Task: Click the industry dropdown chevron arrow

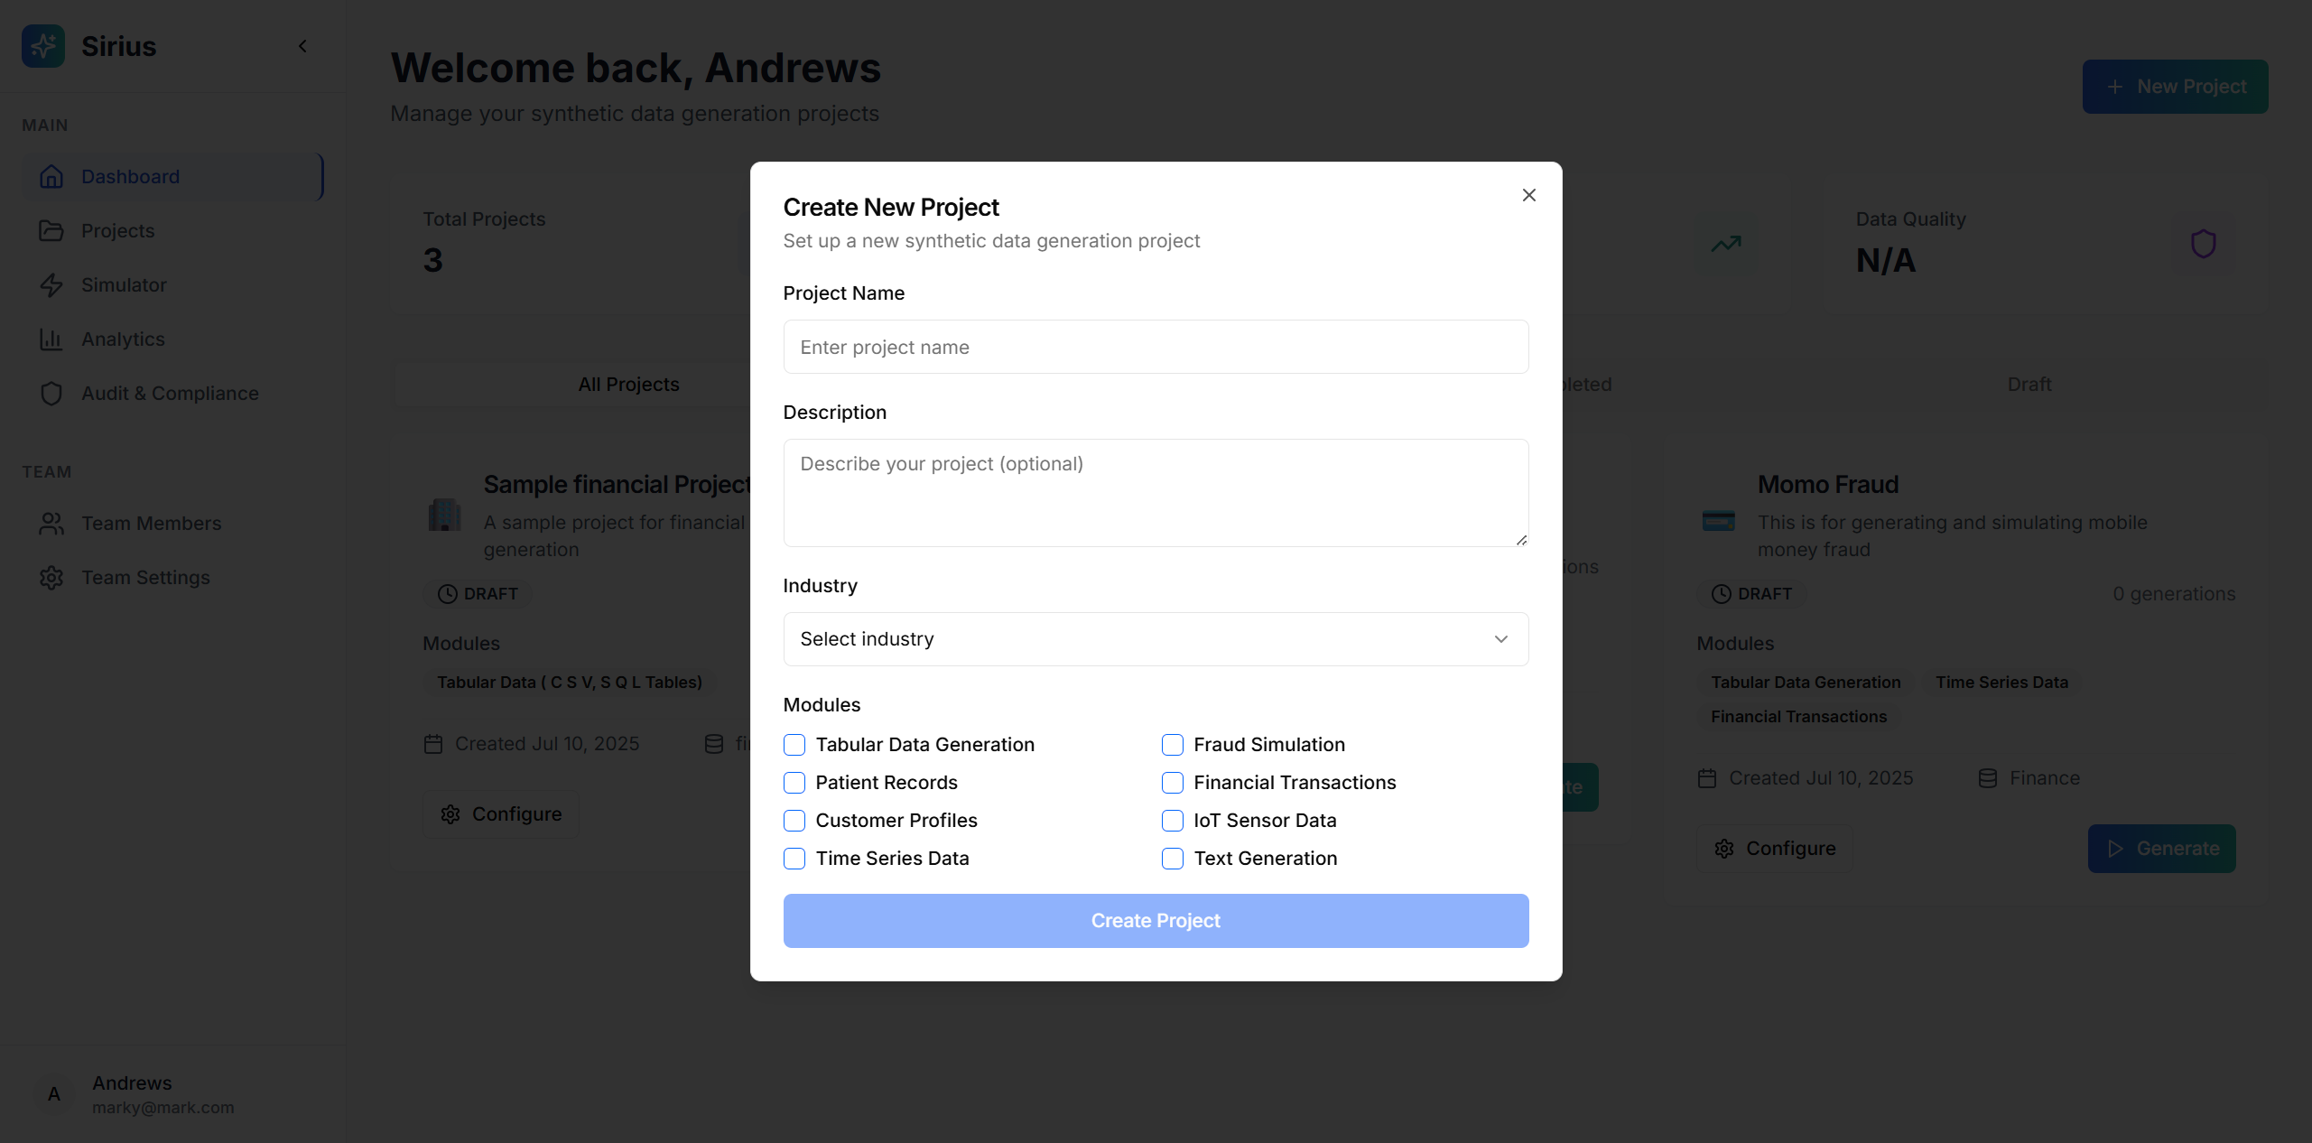Action: (1500, 639)
